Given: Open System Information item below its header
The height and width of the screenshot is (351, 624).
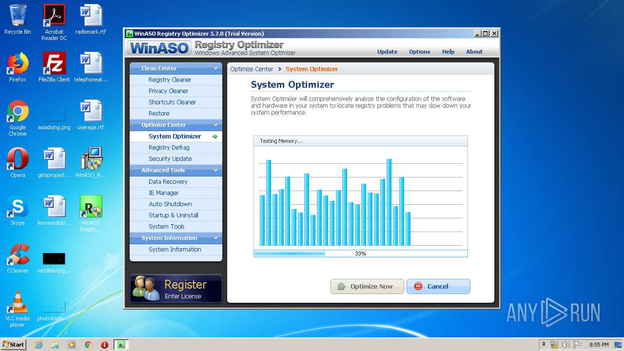Looking at the screenshot, I should click(176, 250).
